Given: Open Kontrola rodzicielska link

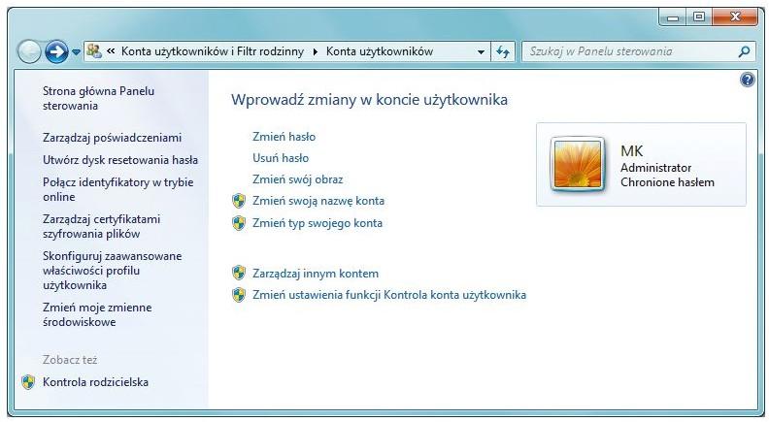Looking at the screenshot, I should tap(95, 382).
